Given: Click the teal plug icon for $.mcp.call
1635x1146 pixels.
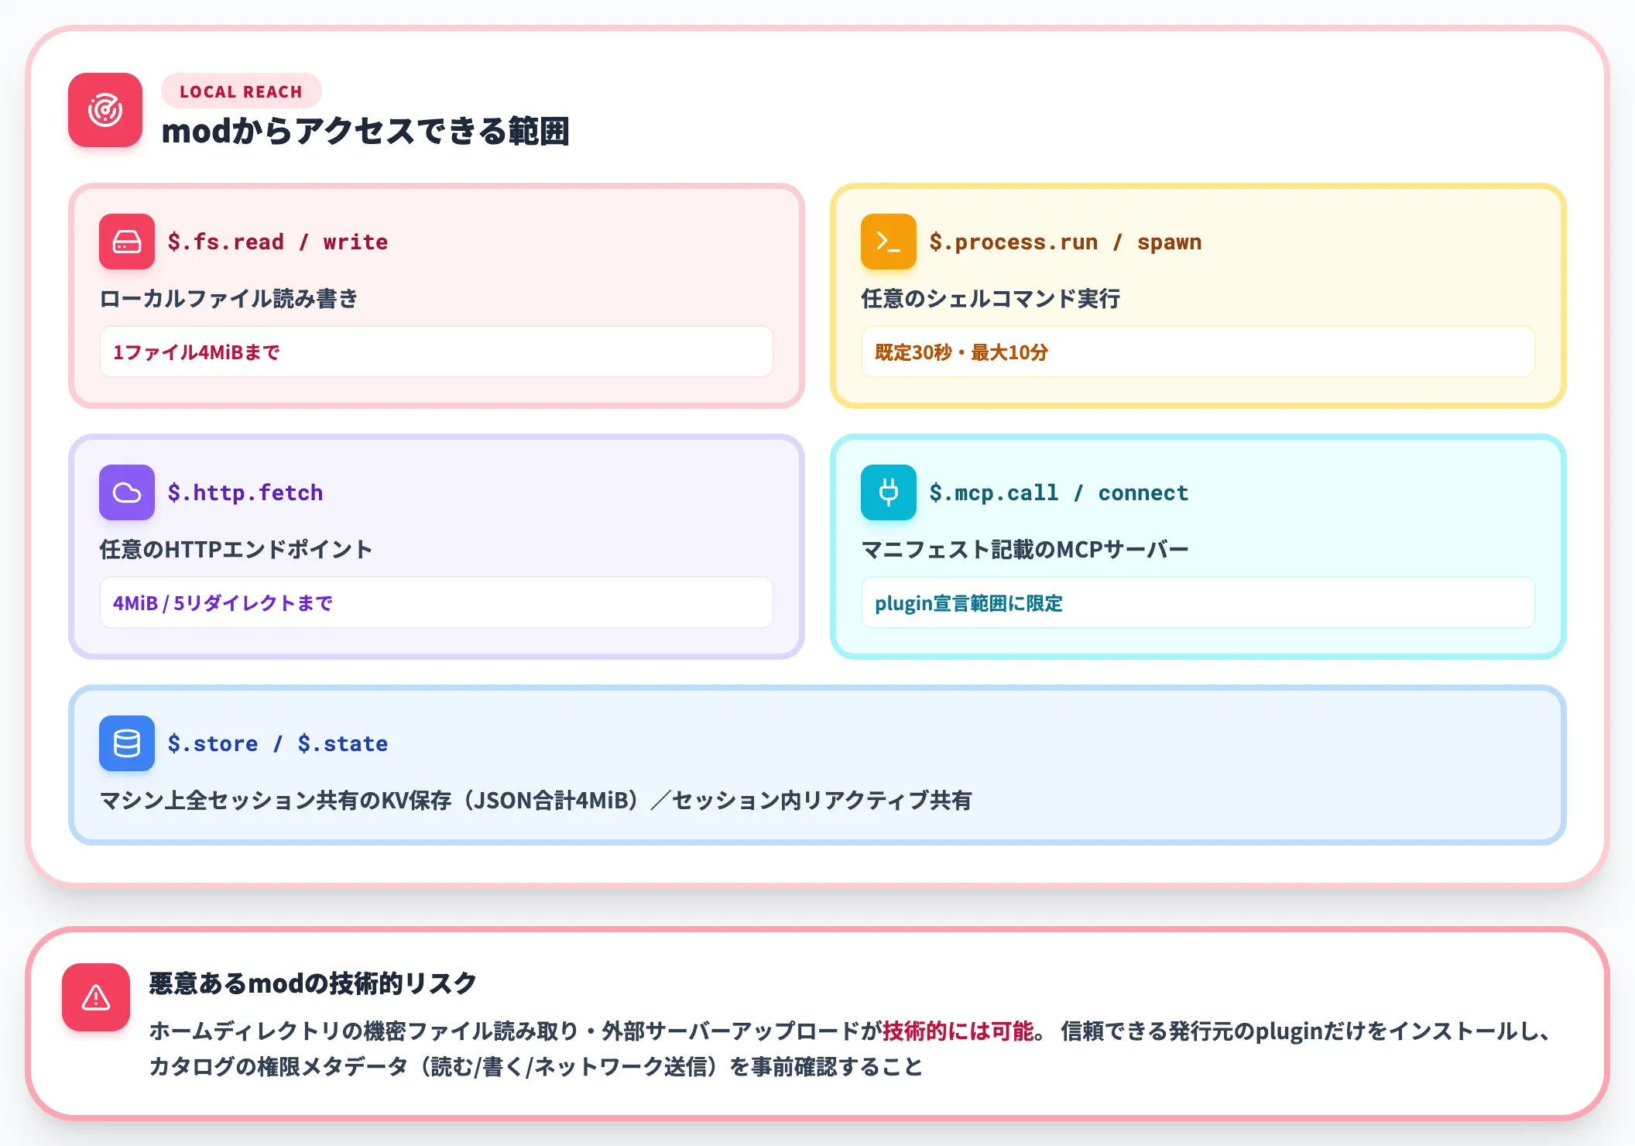Looking at the screenshot, I should [x=889, y=492].
